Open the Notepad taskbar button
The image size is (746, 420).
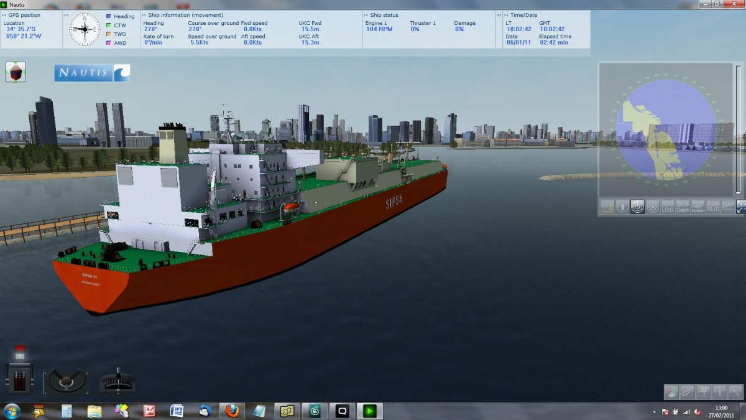[259, 411]
